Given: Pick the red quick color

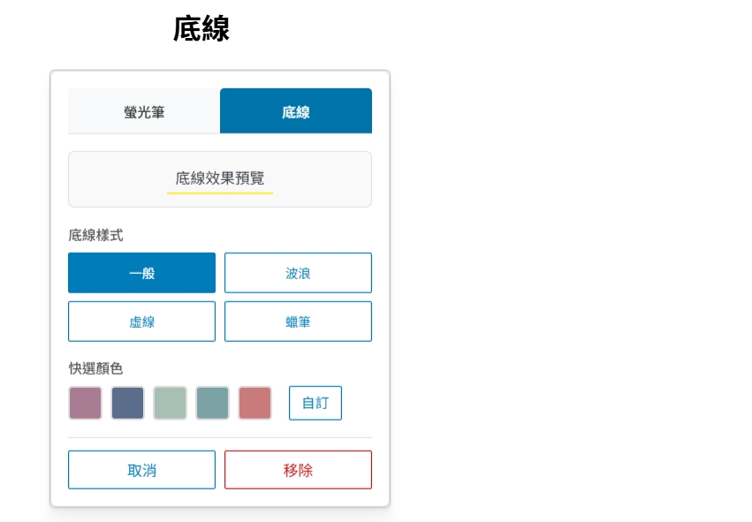Looking at the screenshot, I should tap(254, 403).
